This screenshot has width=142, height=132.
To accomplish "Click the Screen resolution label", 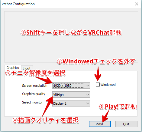I will pos(35,86).
